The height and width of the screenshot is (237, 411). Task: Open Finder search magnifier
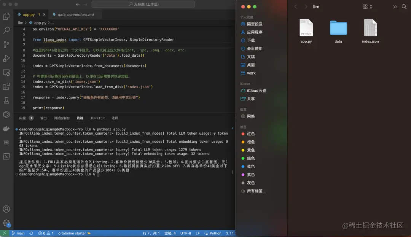[x=404, y=6]
